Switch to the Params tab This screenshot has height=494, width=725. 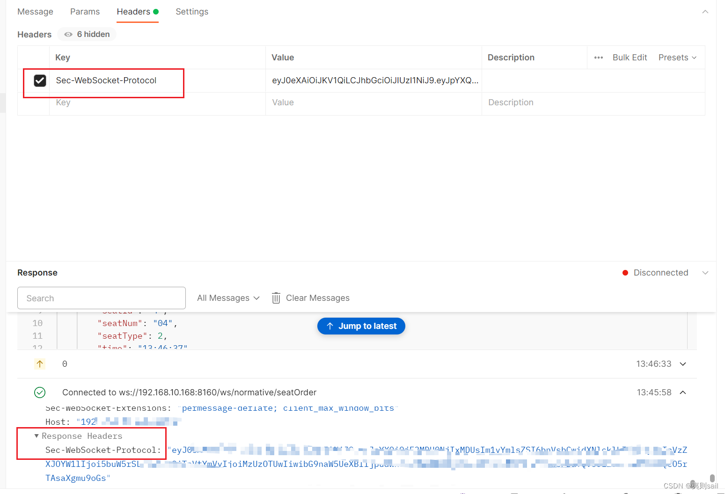(85, 11)
